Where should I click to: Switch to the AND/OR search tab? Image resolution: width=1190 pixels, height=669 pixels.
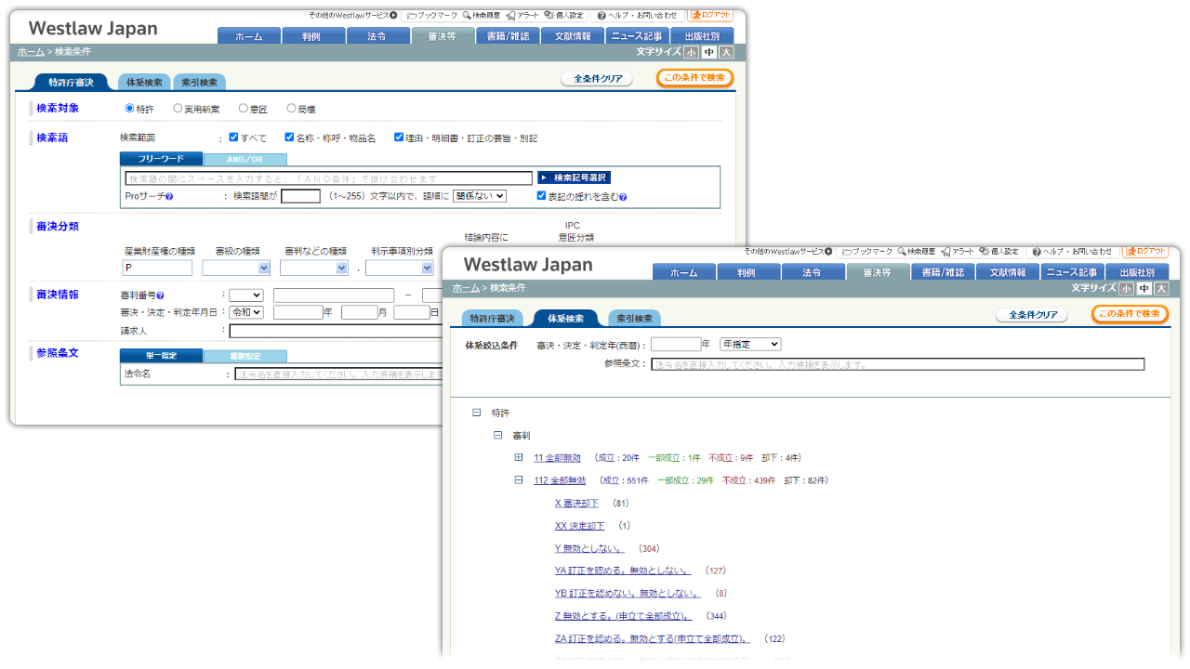[x=245, y=160]
